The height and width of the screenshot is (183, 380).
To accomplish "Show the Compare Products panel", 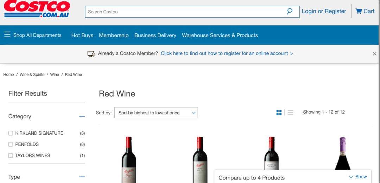I will [358, 177].
